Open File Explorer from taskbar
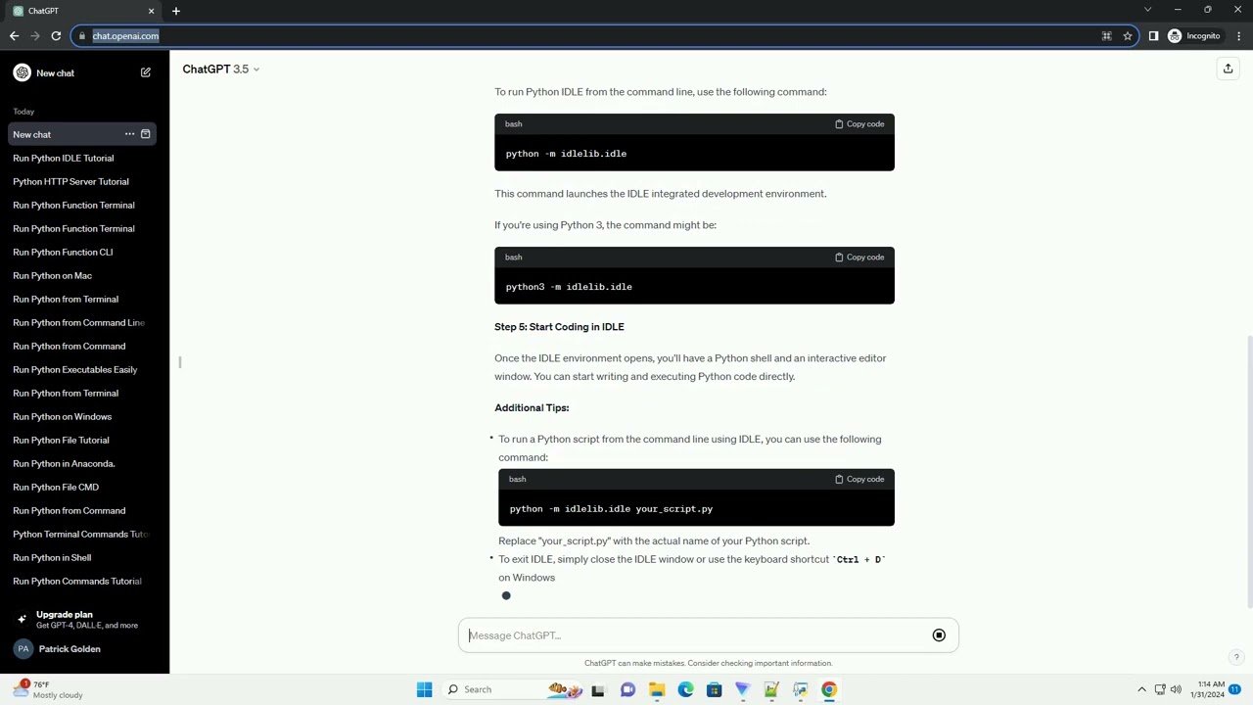Image resolution: width=1253 pixels, height=705 pixels. (x=657, y=689)
